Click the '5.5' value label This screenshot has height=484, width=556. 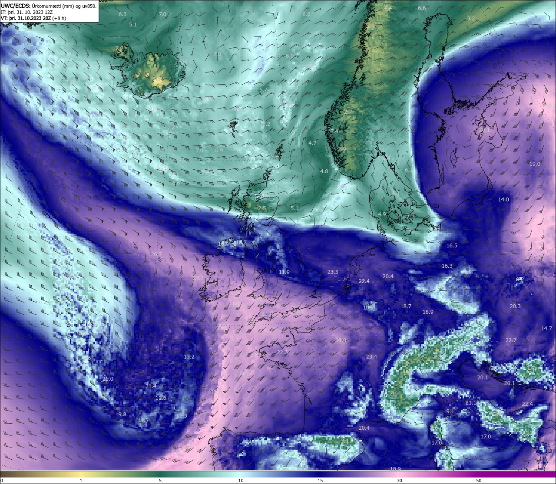click(410, 216)
